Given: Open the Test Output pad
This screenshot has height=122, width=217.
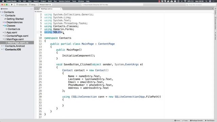Looking at the screenshot, I should click(x=210, y=121).
